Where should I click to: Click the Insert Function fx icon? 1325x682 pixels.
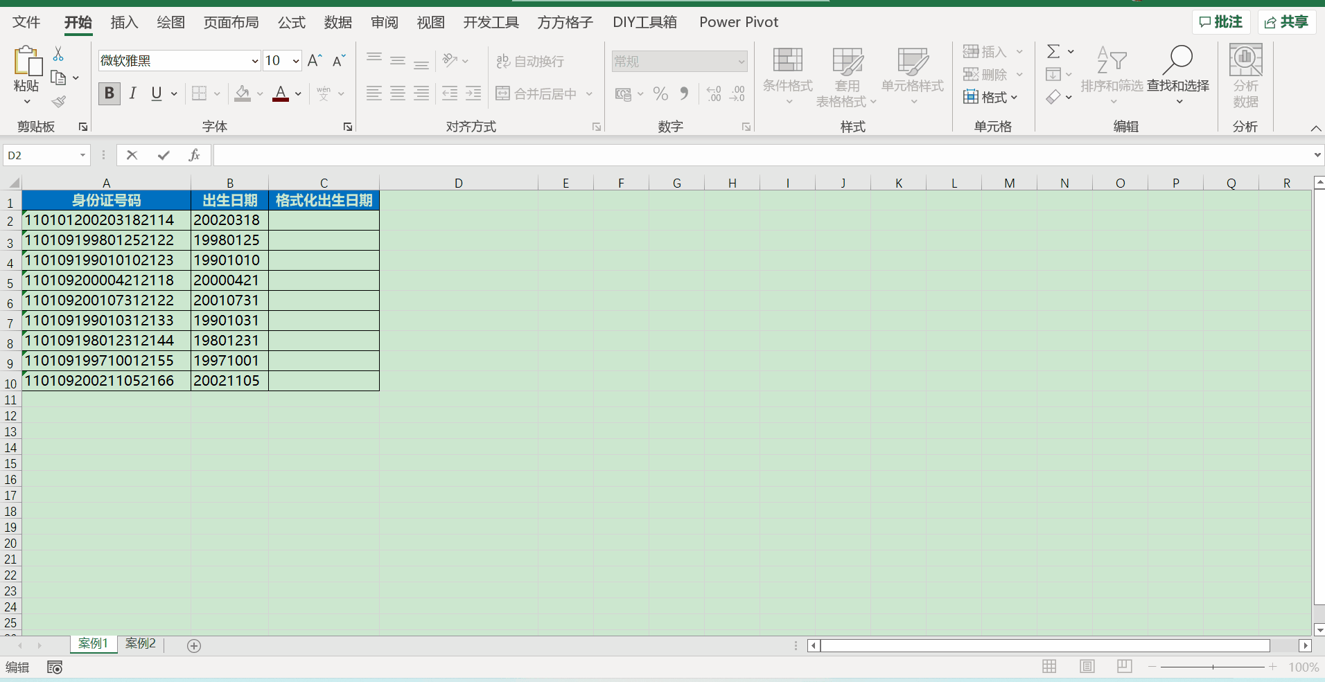[194, 155]
